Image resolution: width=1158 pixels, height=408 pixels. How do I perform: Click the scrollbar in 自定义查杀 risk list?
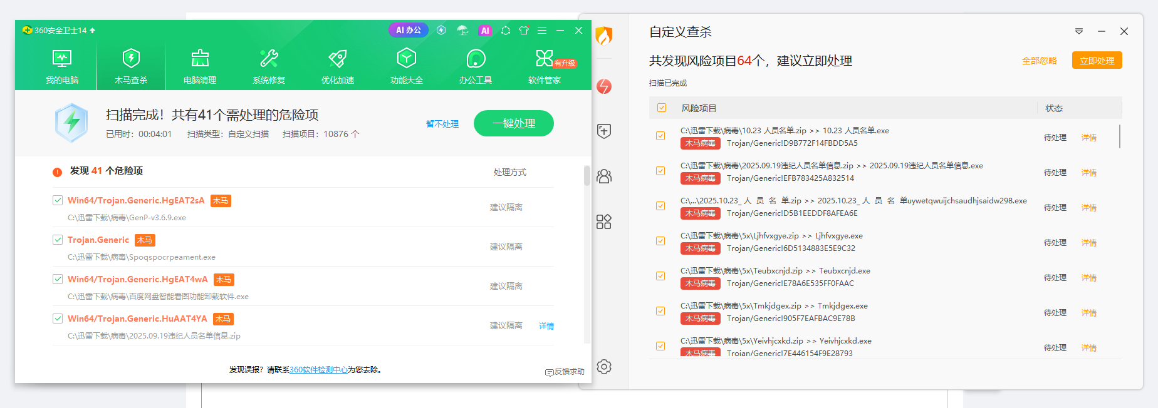(x=1120, y=136)
